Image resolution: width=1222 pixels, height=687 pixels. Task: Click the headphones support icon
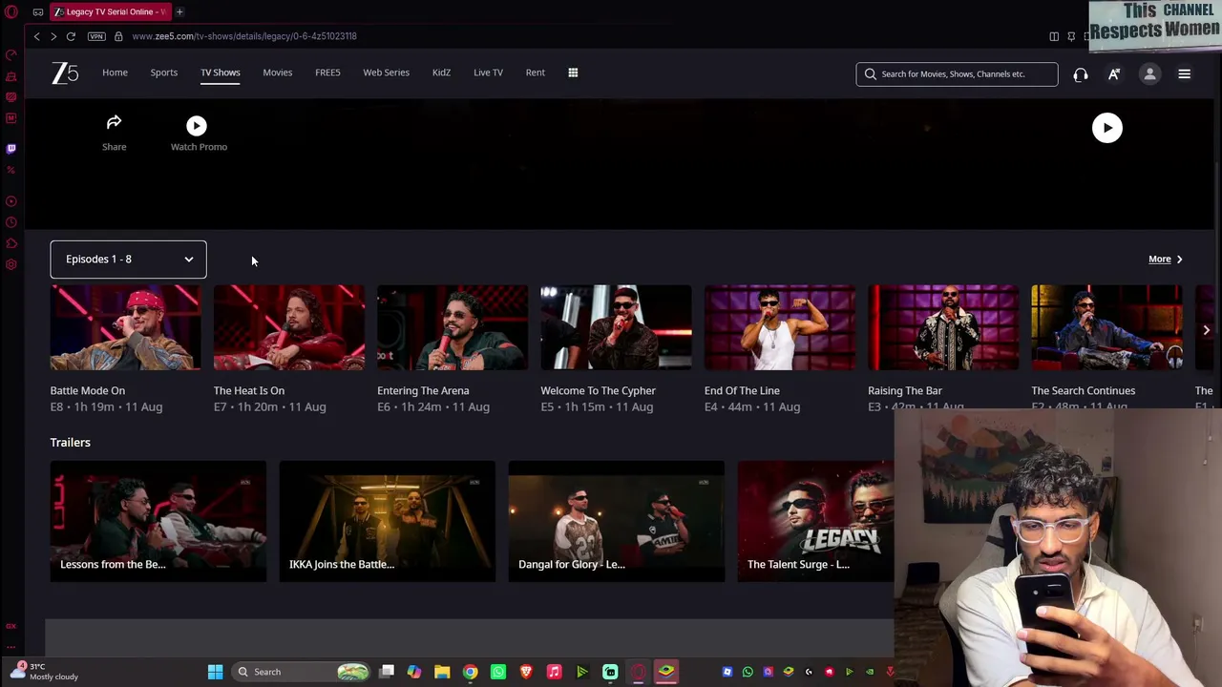[1080, 74]
